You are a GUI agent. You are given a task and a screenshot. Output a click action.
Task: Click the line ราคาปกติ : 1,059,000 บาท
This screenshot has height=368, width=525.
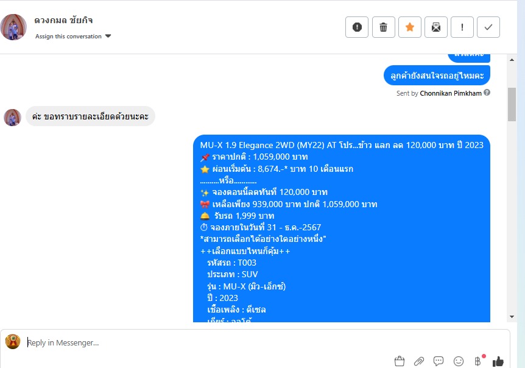(254, 157)
